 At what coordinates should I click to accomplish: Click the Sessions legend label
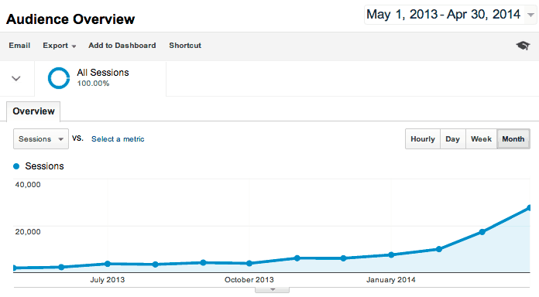point(44,166)
